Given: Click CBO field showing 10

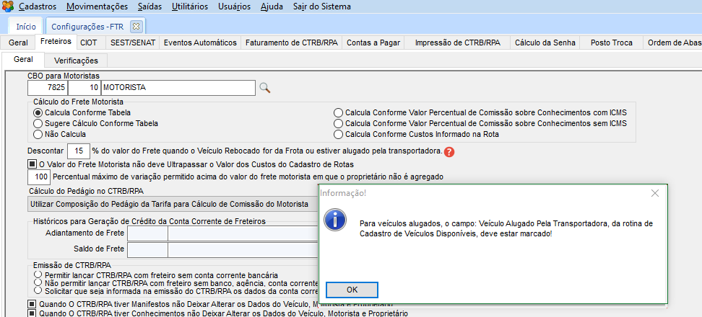Looking at the screenshot, I should click(x=84, y=88).
